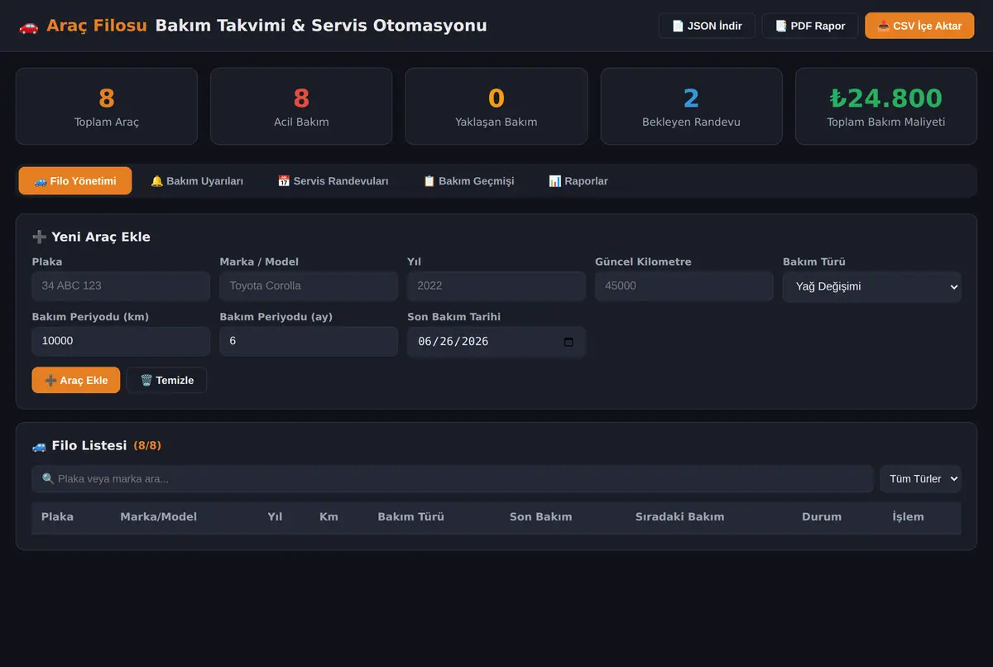Image resolution: width=993 pixels, height=667 pixels.
Task: Switch to Filo Yönetimi tab
Action: click(x=75, y=180)
